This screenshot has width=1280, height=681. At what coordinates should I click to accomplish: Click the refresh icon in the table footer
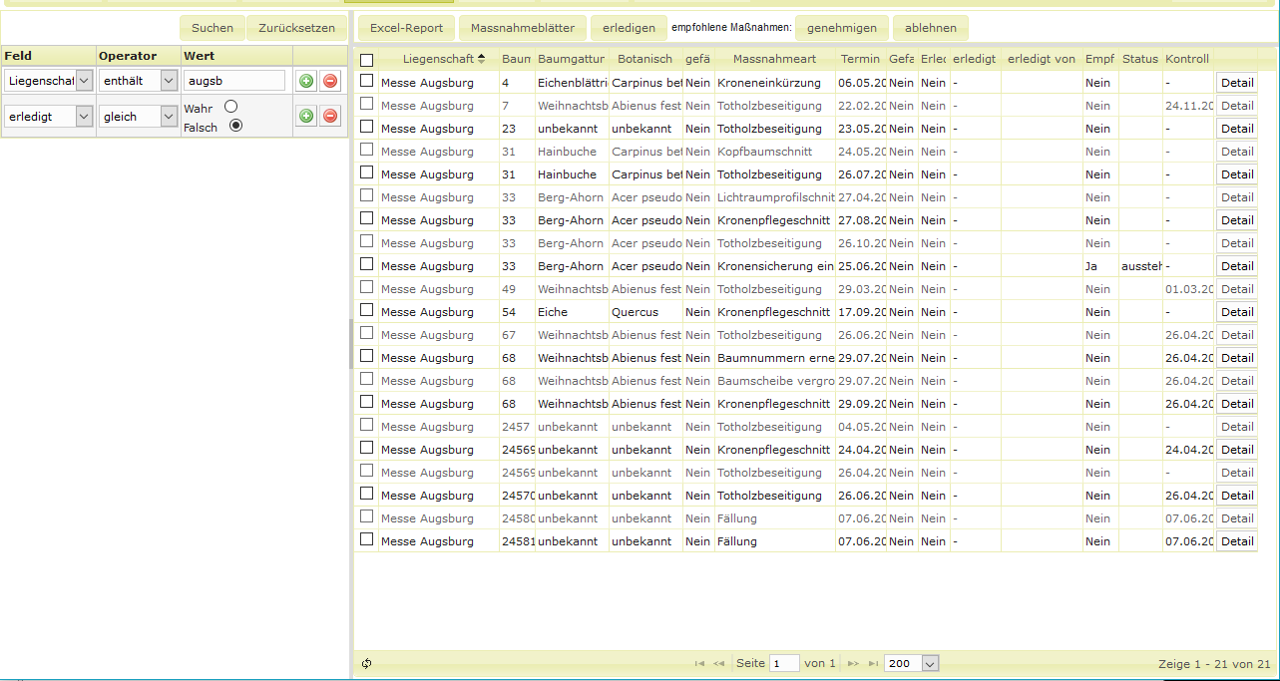click(x=366, y=663)
